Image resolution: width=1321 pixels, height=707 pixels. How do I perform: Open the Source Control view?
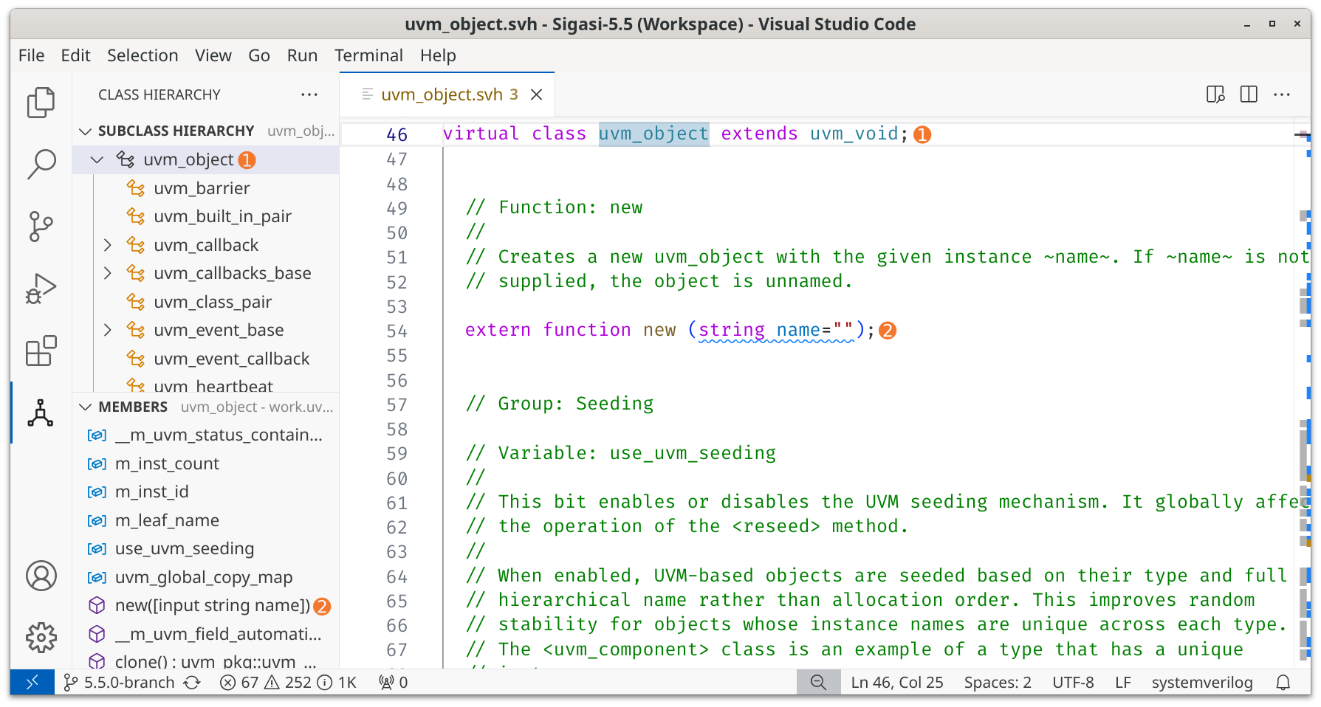click(x=41, y=226)
